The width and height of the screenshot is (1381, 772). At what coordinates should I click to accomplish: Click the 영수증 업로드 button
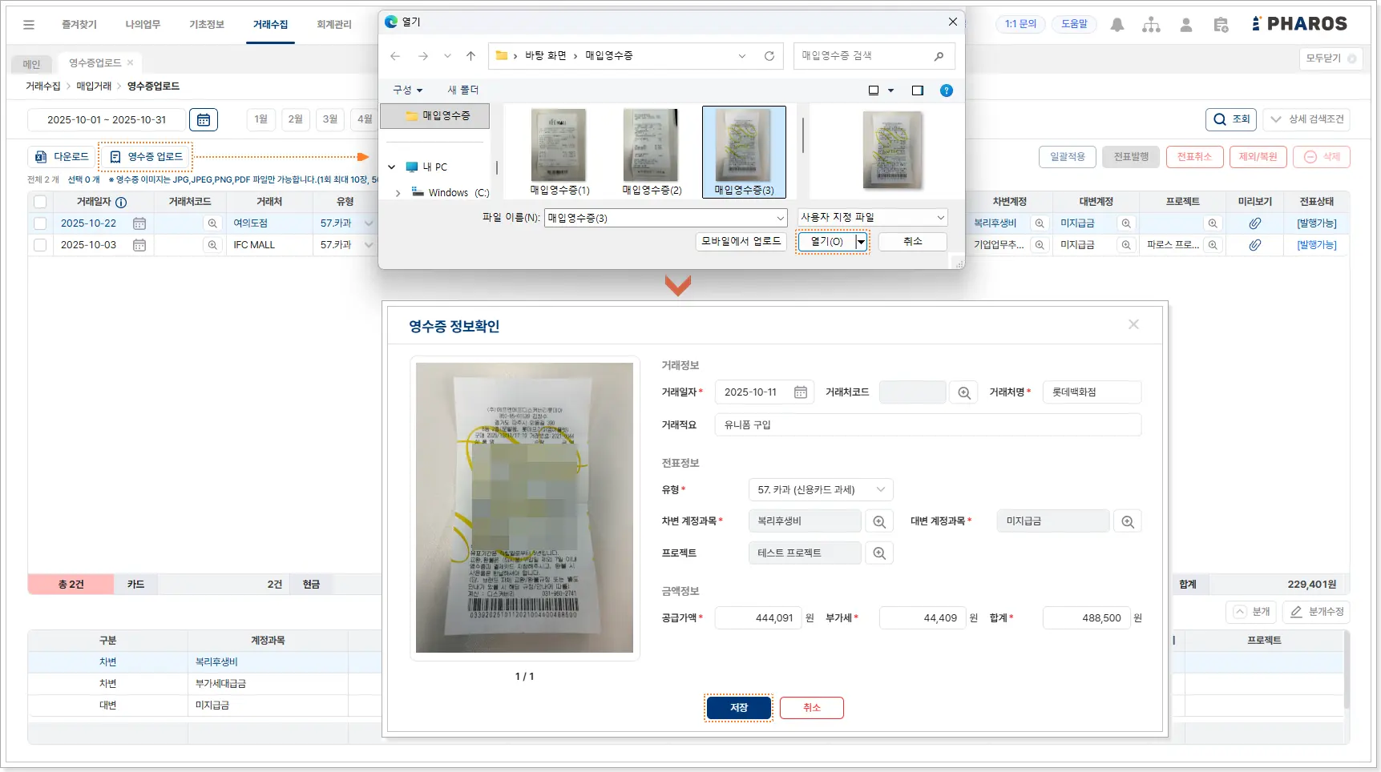pyautogui.click(x=146, y=157)
